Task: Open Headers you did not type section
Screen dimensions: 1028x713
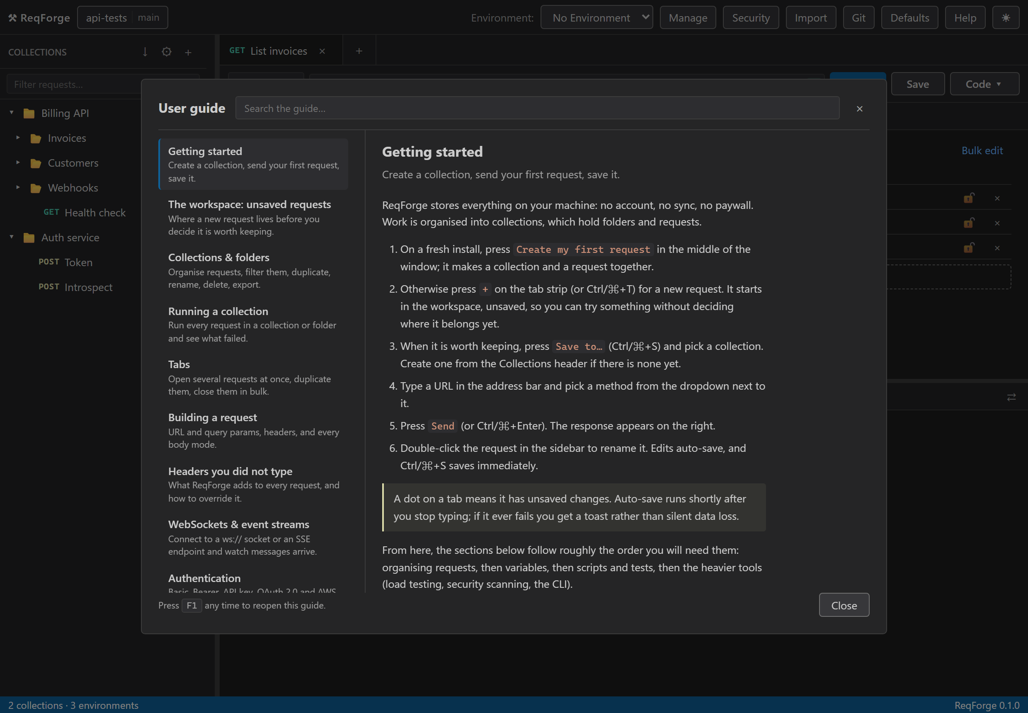Action: [253, 484]
